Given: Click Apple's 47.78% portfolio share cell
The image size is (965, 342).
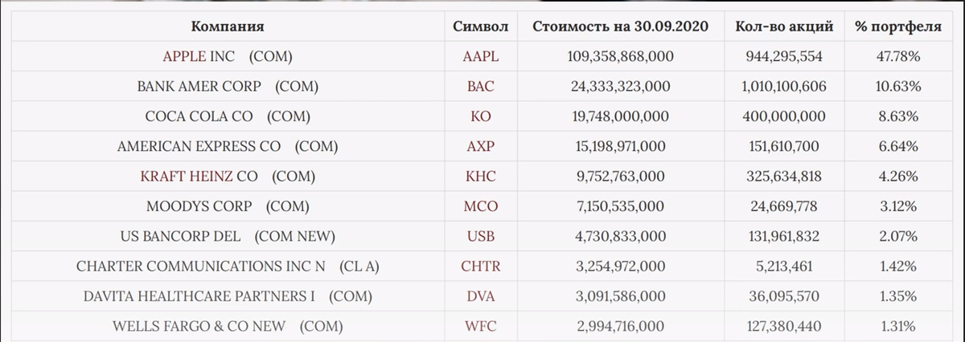Looking at the screenshot, I should click(898, 57).
